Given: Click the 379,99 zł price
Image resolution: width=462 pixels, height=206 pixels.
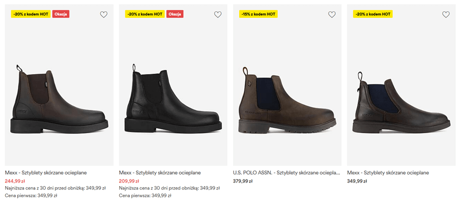Looking at the screenshot, I should (243, 181).
